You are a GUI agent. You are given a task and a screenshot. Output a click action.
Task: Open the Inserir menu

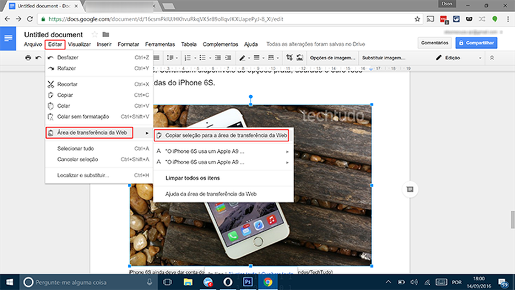[x=104, y=44]
